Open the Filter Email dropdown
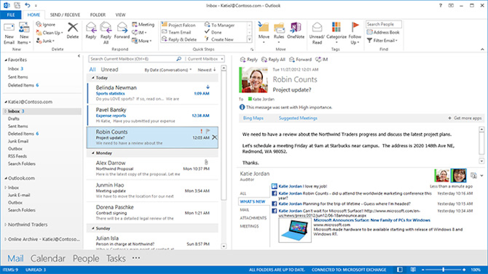The width and height of the screenshot is (488, 274). pos(382,40)
